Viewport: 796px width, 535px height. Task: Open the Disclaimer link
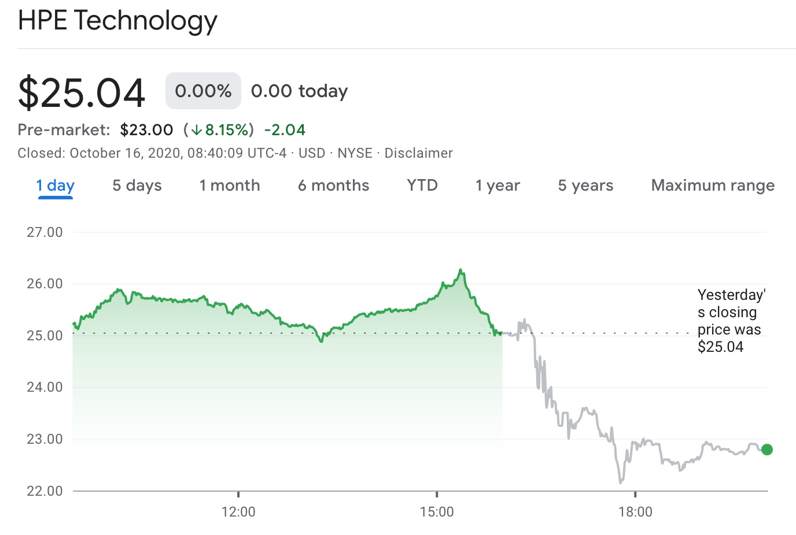point(418,153)
